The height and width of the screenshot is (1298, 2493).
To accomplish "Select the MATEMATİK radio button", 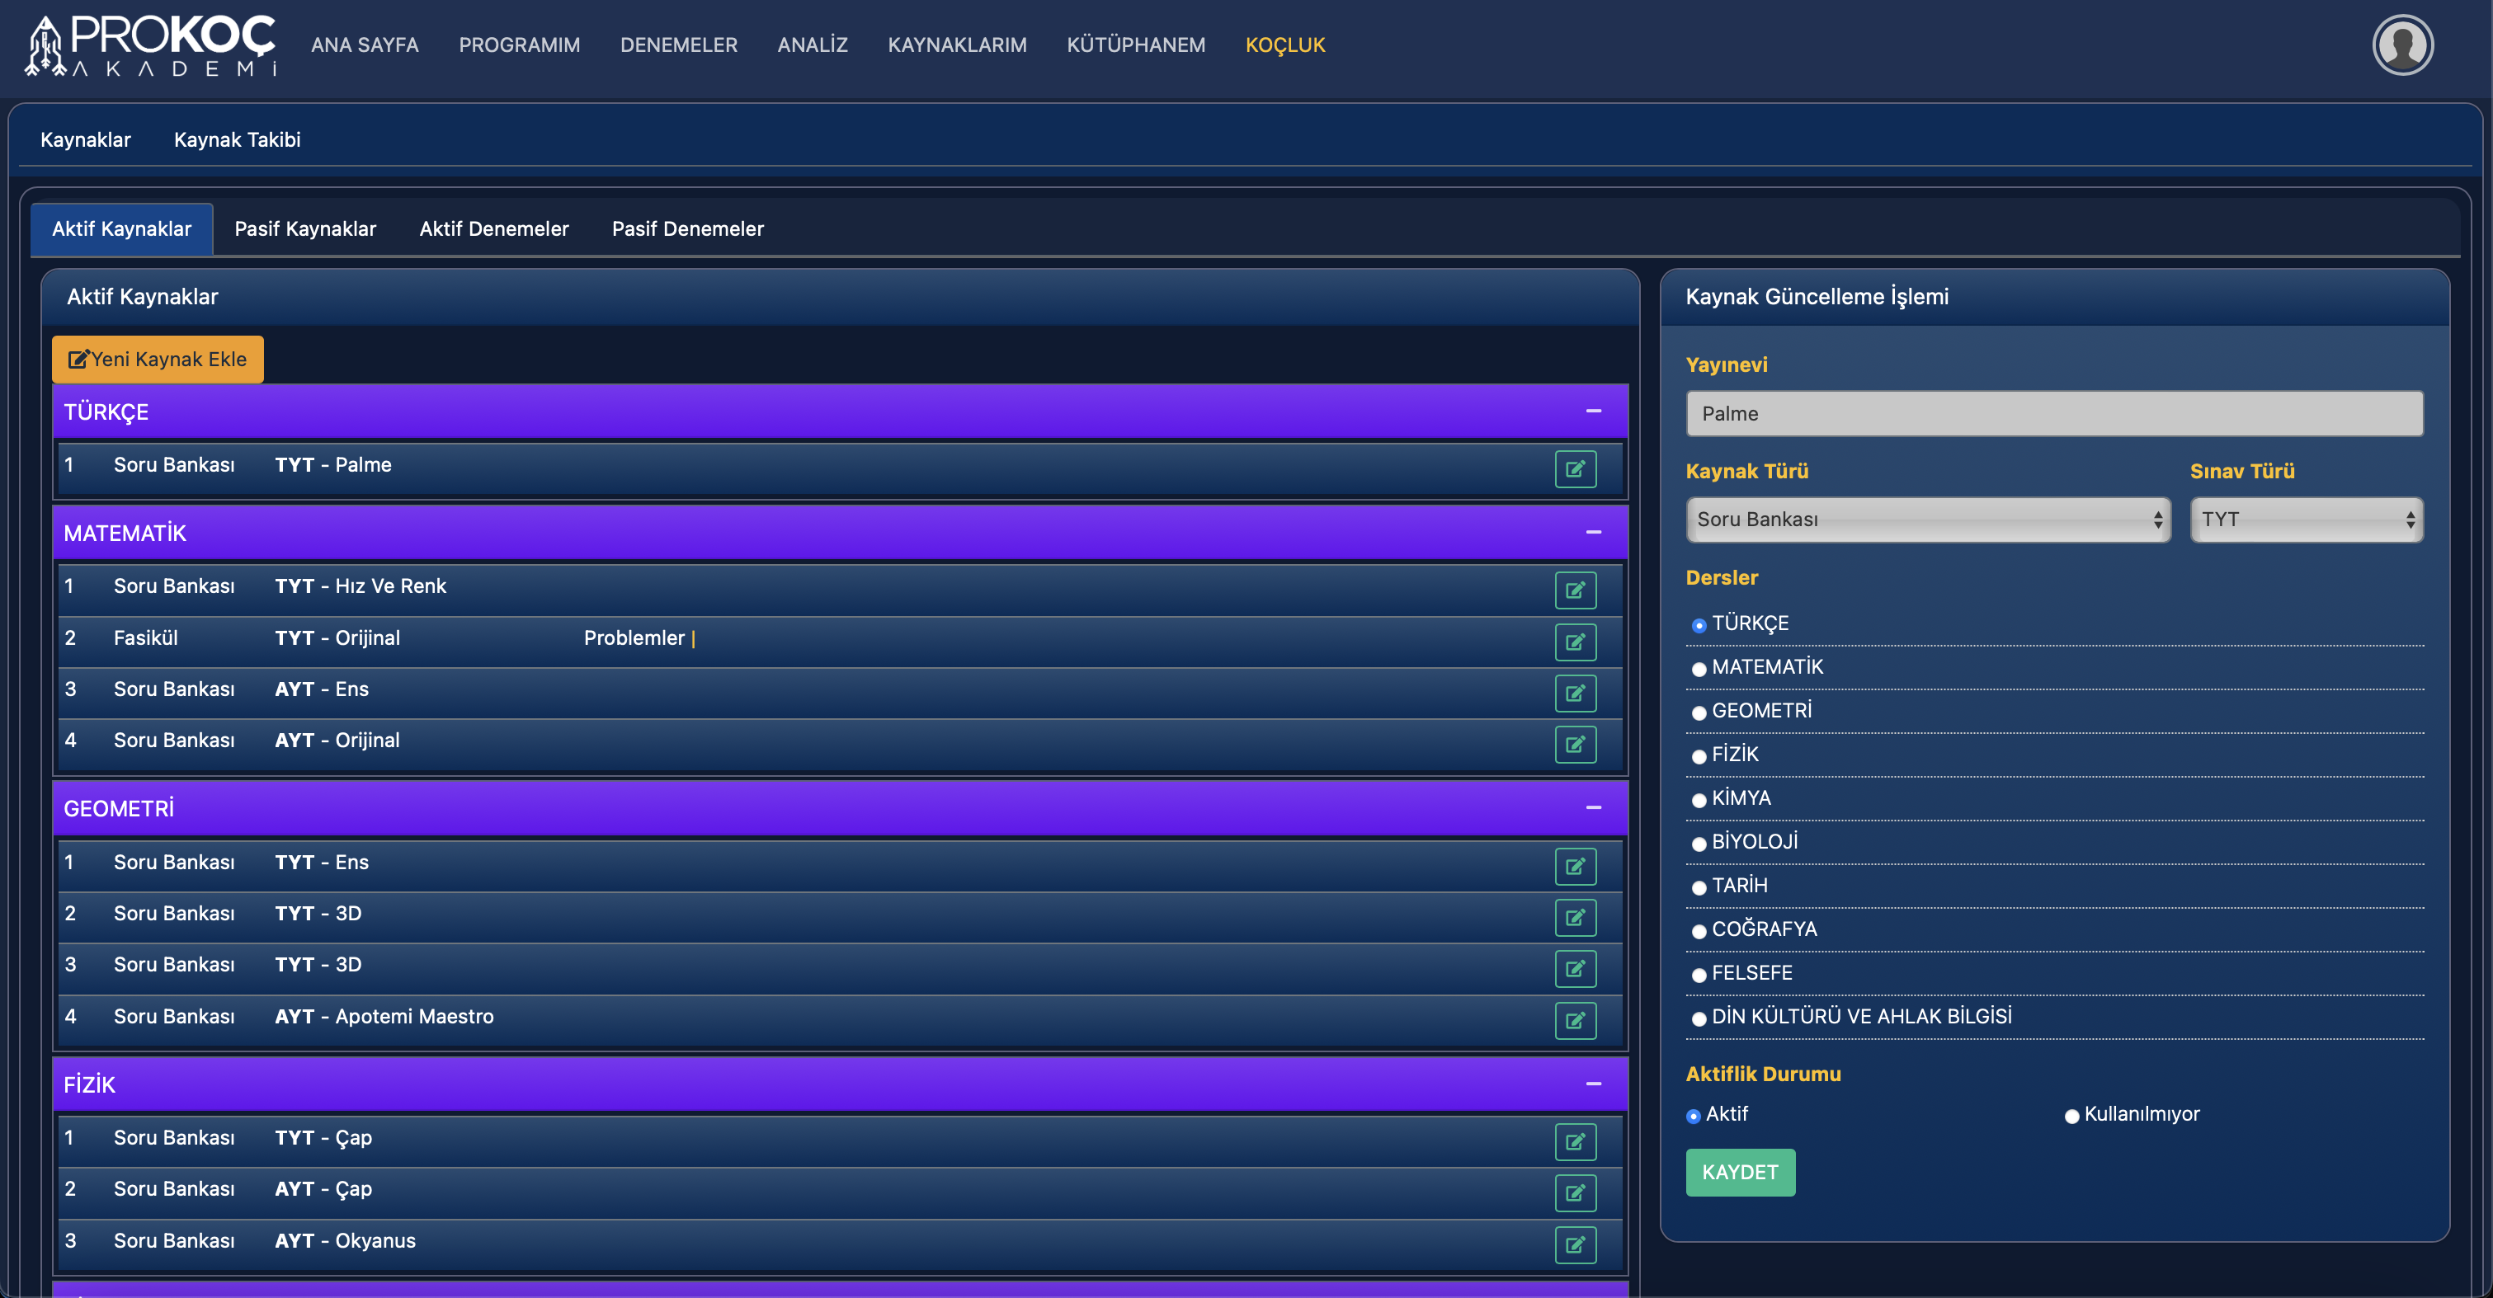I will pyautogui.click(x=1699, y=670).
